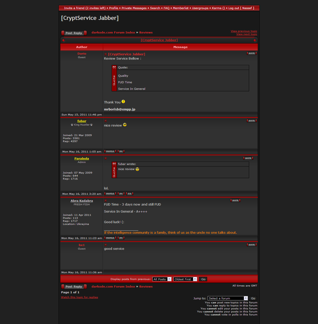Open the All Posts dropdown
The width and height of the screenshot is (318, 324).
coord(162,279)
